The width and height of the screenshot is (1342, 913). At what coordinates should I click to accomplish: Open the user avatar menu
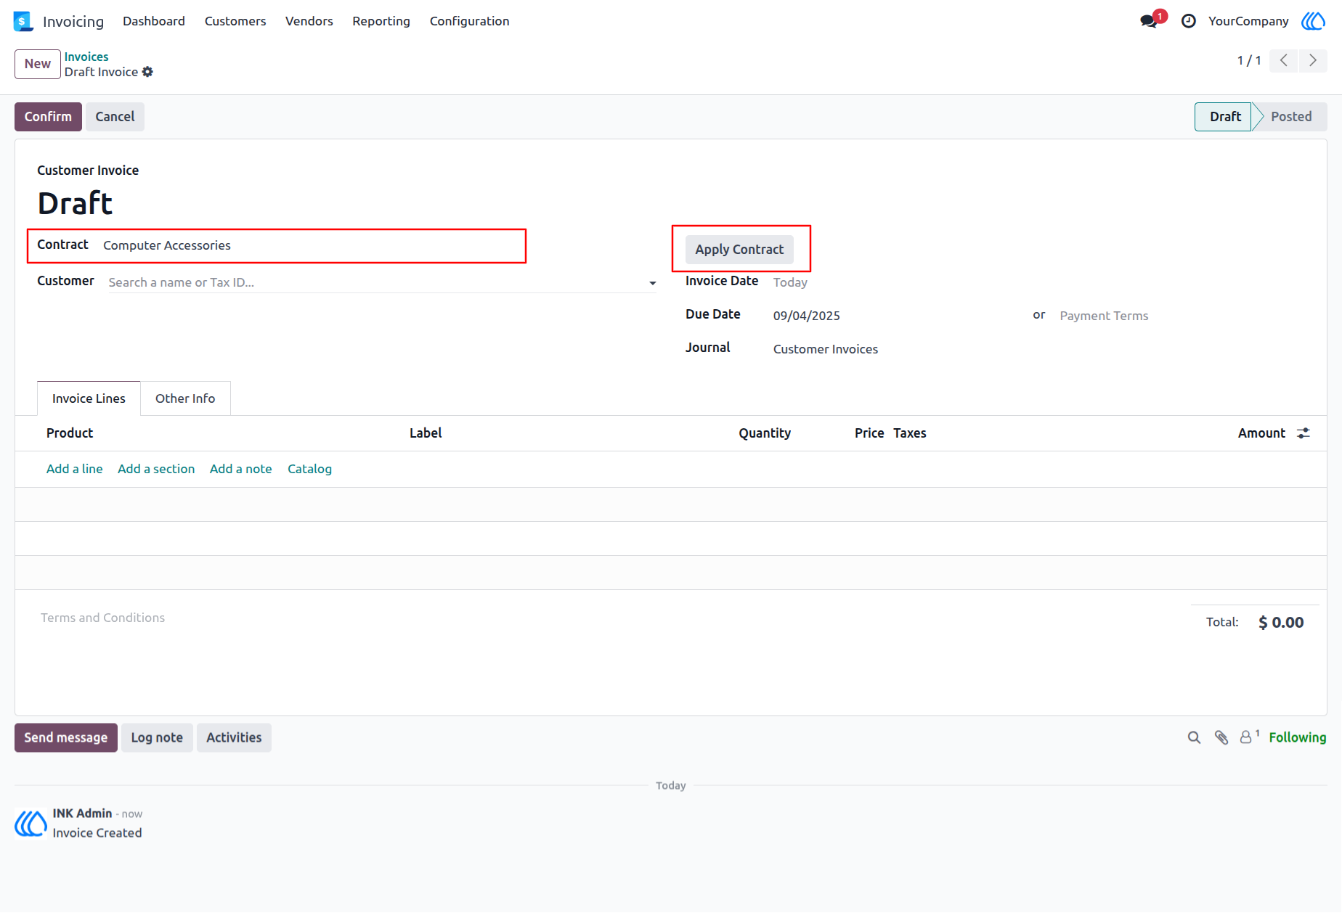[x=1313, y=21]
